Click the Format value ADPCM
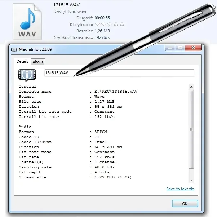Image resolution: width=217 pixels, height=217 pixels. 101,132
